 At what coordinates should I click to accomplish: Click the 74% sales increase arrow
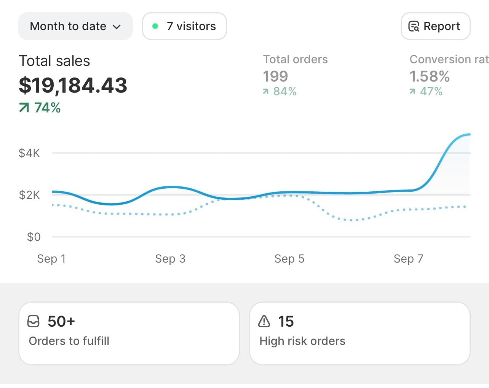[x=24, y=108]
